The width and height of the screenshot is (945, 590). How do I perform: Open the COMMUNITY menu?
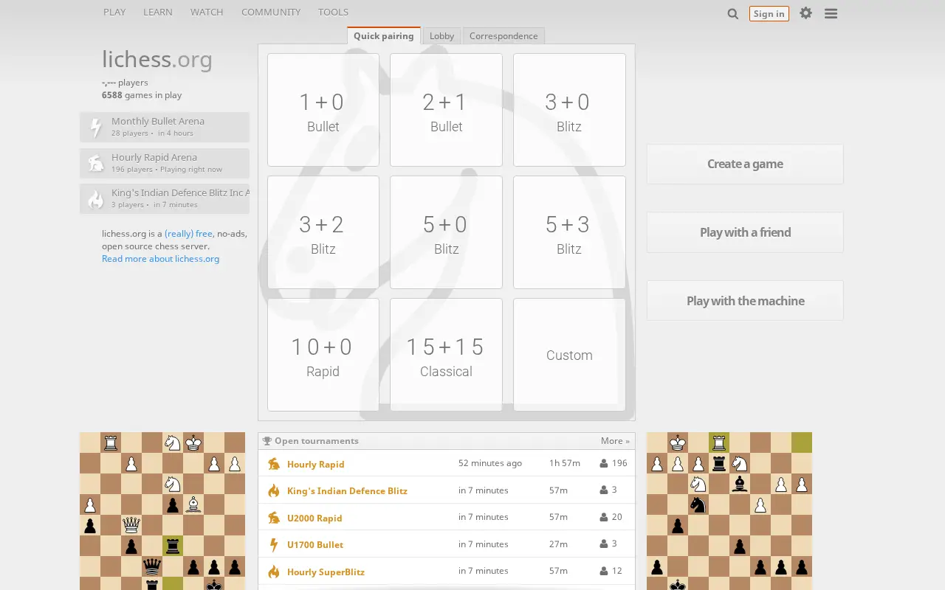(x=271, y=12)
